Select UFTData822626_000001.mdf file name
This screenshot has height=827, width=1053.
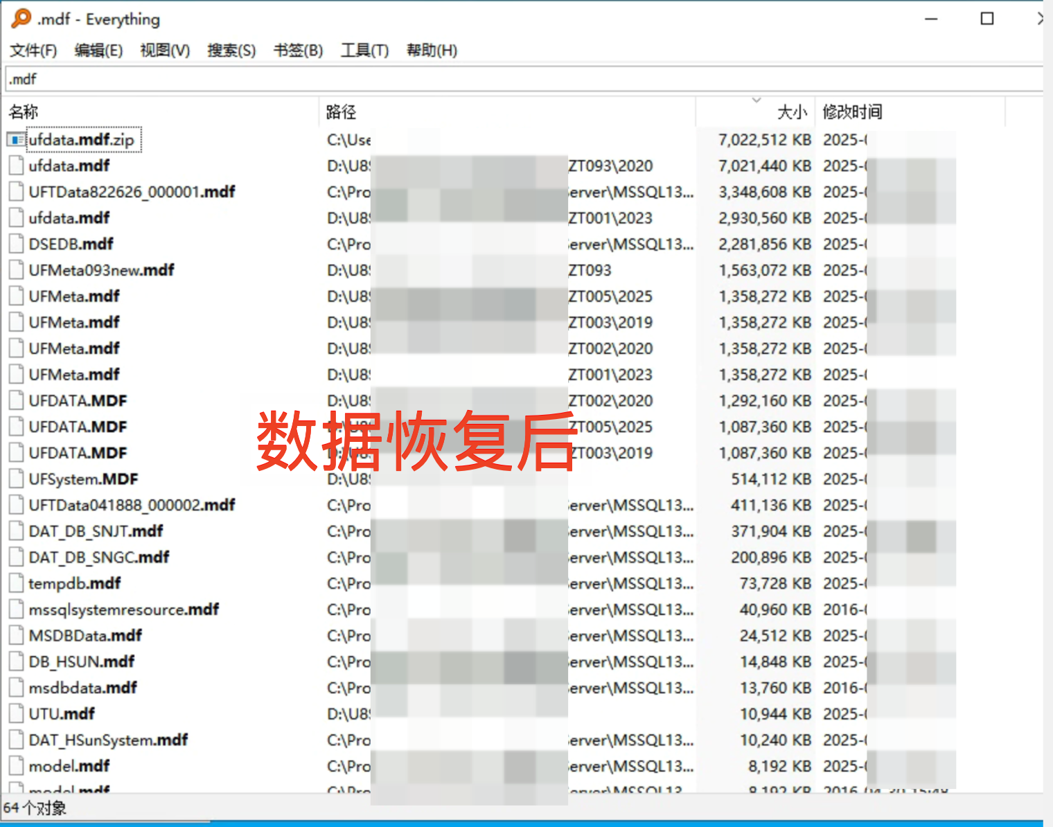tap(132, 192)
